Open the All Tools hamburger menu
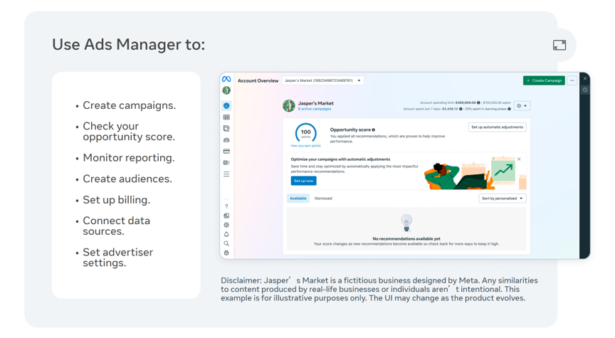Viewport: 615px width, 338px height. (x=226, y=174)
